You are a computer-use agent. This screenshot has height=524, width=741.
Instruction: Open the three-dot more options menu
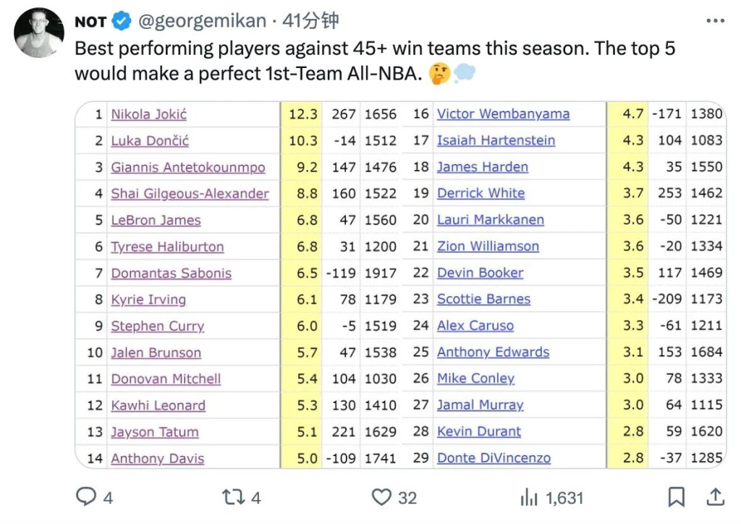(716, 21)
